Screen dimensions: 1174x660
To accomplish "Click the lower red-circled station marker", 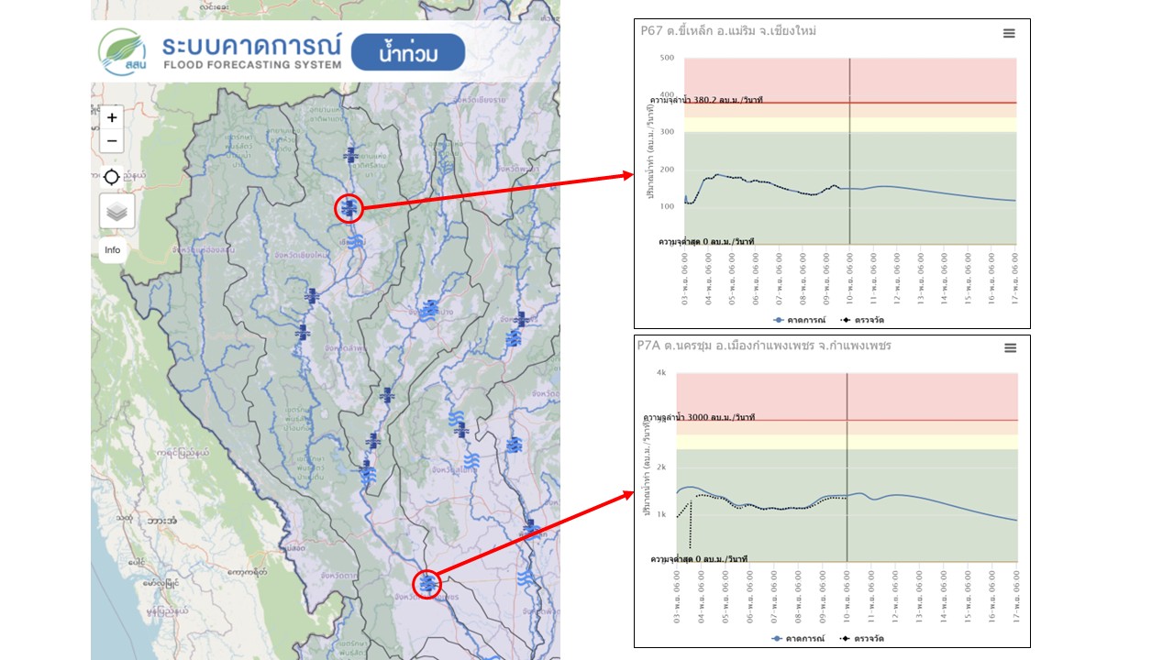I will [x=426, y=582].
